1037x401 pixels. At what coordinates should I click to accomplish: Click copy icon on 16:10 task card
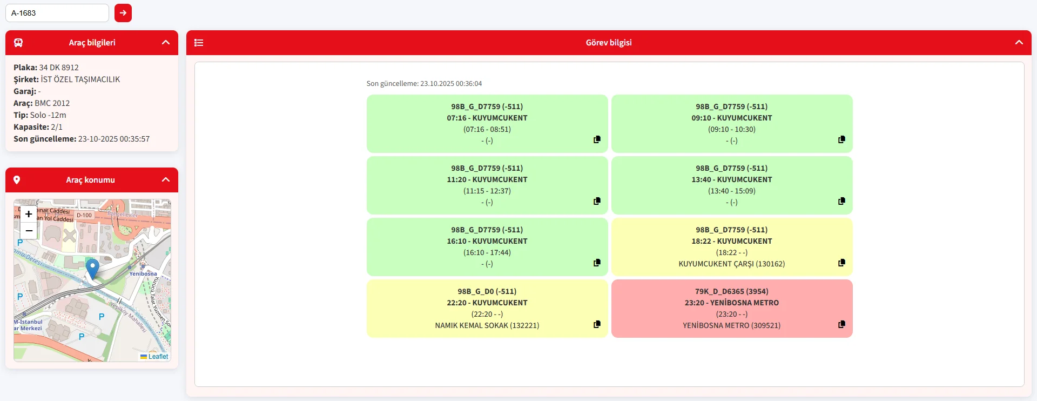tap(597, 263)
